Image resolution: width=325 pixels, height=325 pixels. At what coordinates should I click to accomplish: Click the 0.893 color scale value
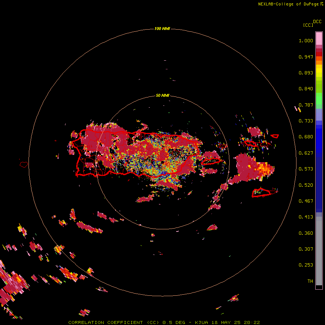[306, 73]
